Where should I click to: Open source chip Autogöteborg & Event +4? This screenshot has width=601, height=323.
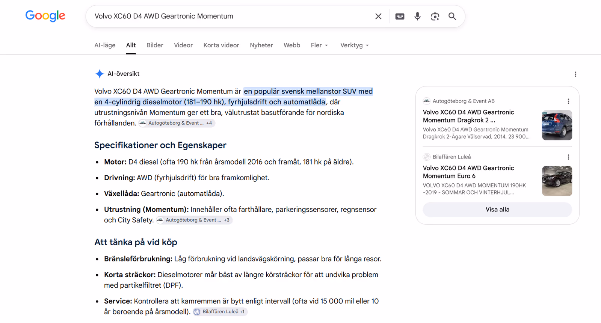point(177,123)
